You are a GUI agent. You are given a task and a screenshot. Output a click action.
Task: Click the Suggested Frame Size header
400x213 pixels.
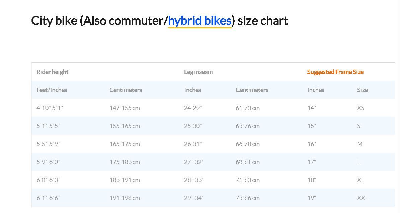[x=335, y=72]
